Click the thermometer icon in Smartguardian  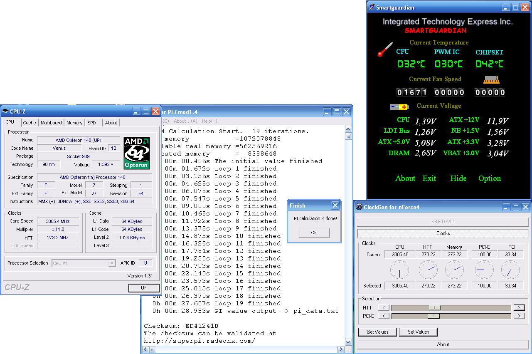pyautogui.click(x=385, y=50)
